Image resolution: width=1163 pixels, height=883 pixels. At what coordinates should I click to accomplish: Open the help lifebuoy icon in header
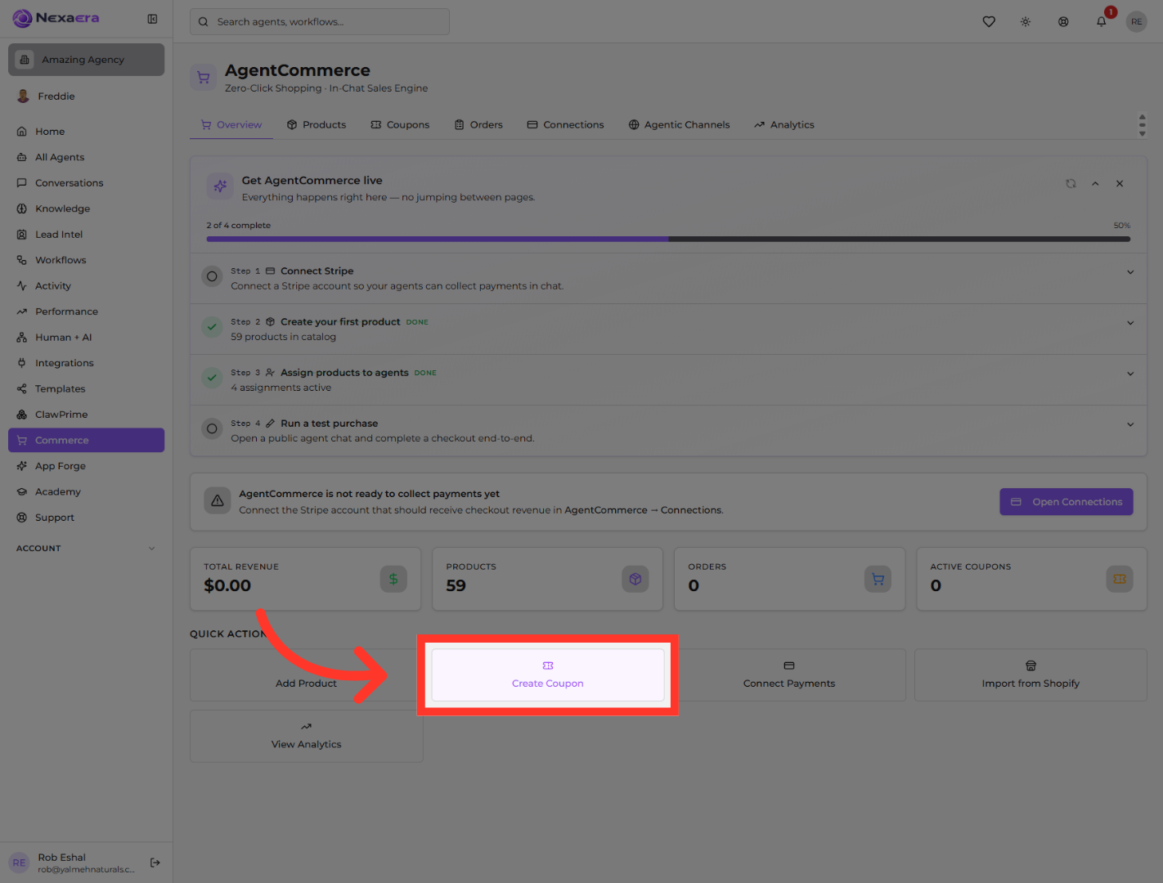tap(1063, 22)
